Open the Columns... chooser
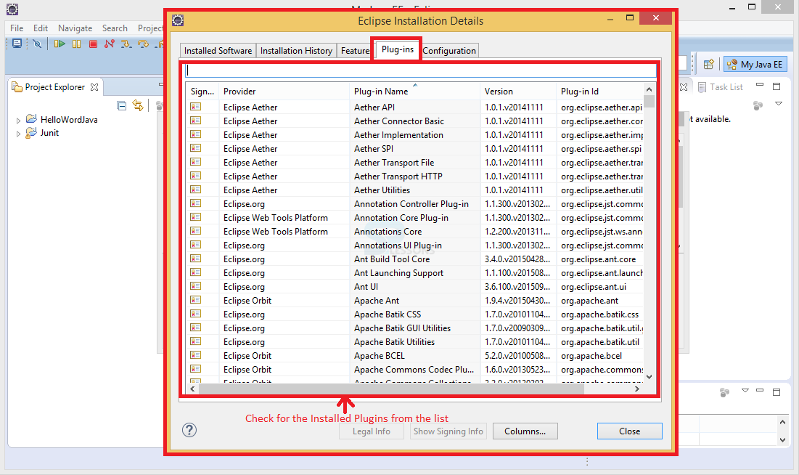Image resolution: width=799 pixels, height=475 pixels. pyautogui.click(x=525, y=431)
